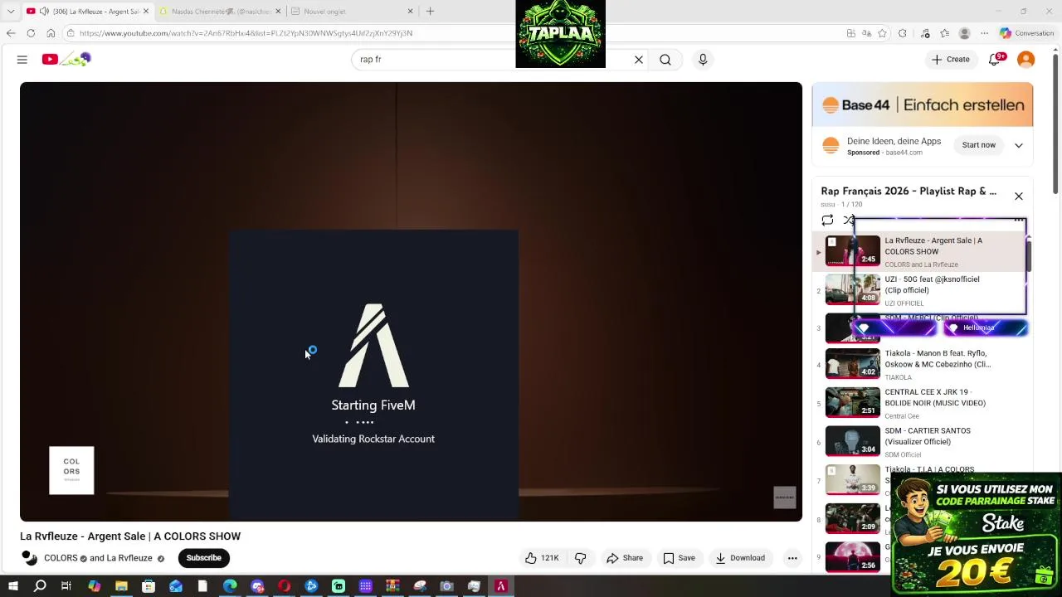
Task: Open Opera browser from taskbar
Action: pyautogui.click(x=284, y=586)
